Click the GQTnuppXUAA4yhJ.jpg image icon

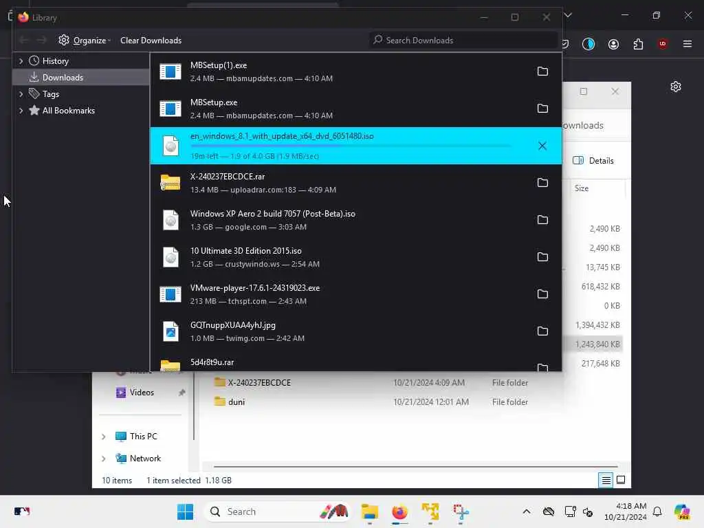pos(170,331)
